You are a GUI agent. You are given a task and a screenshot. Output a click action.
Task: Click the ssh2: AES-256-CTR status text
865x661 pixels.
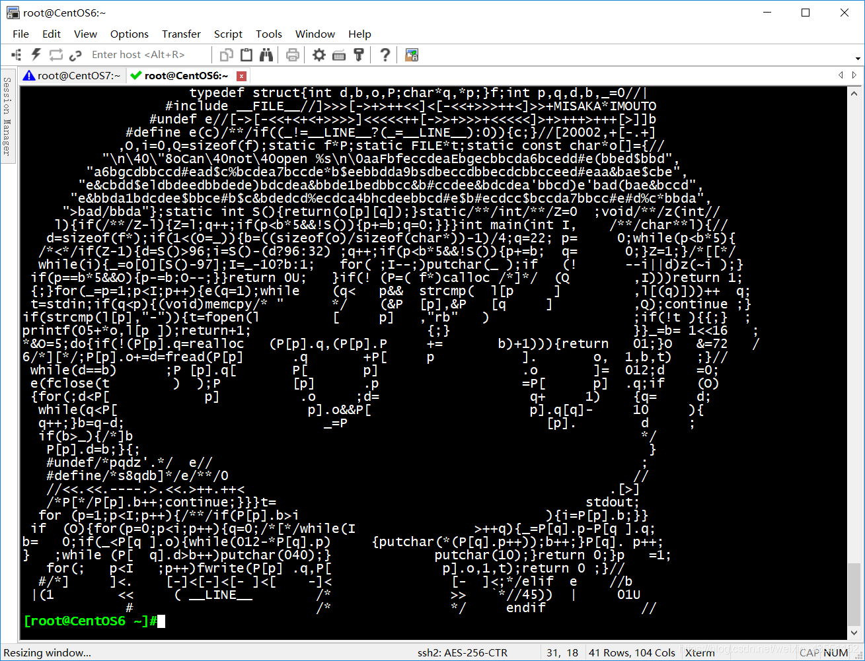[463, 652]
